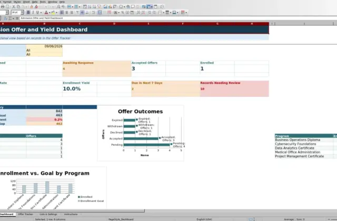
Task: Click the Sum sigma icon
Action: (10, 18)
